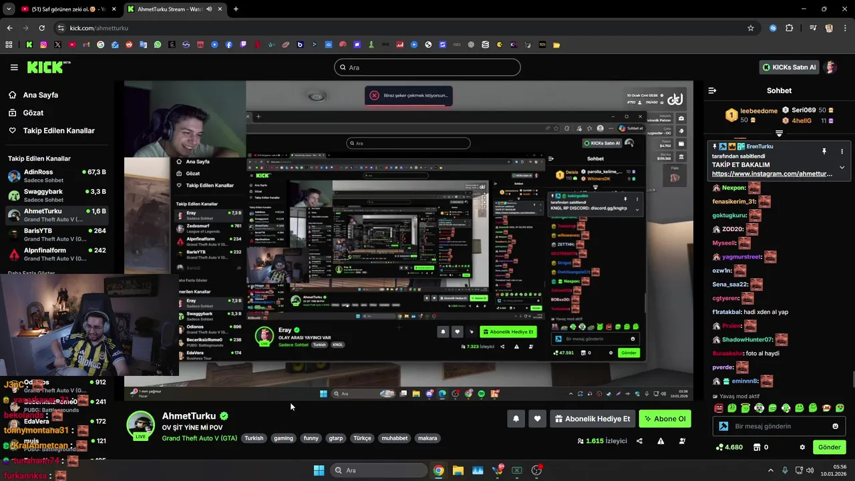
Task: Open AdinRoss channel in sidebar
Action: (57, 176)
